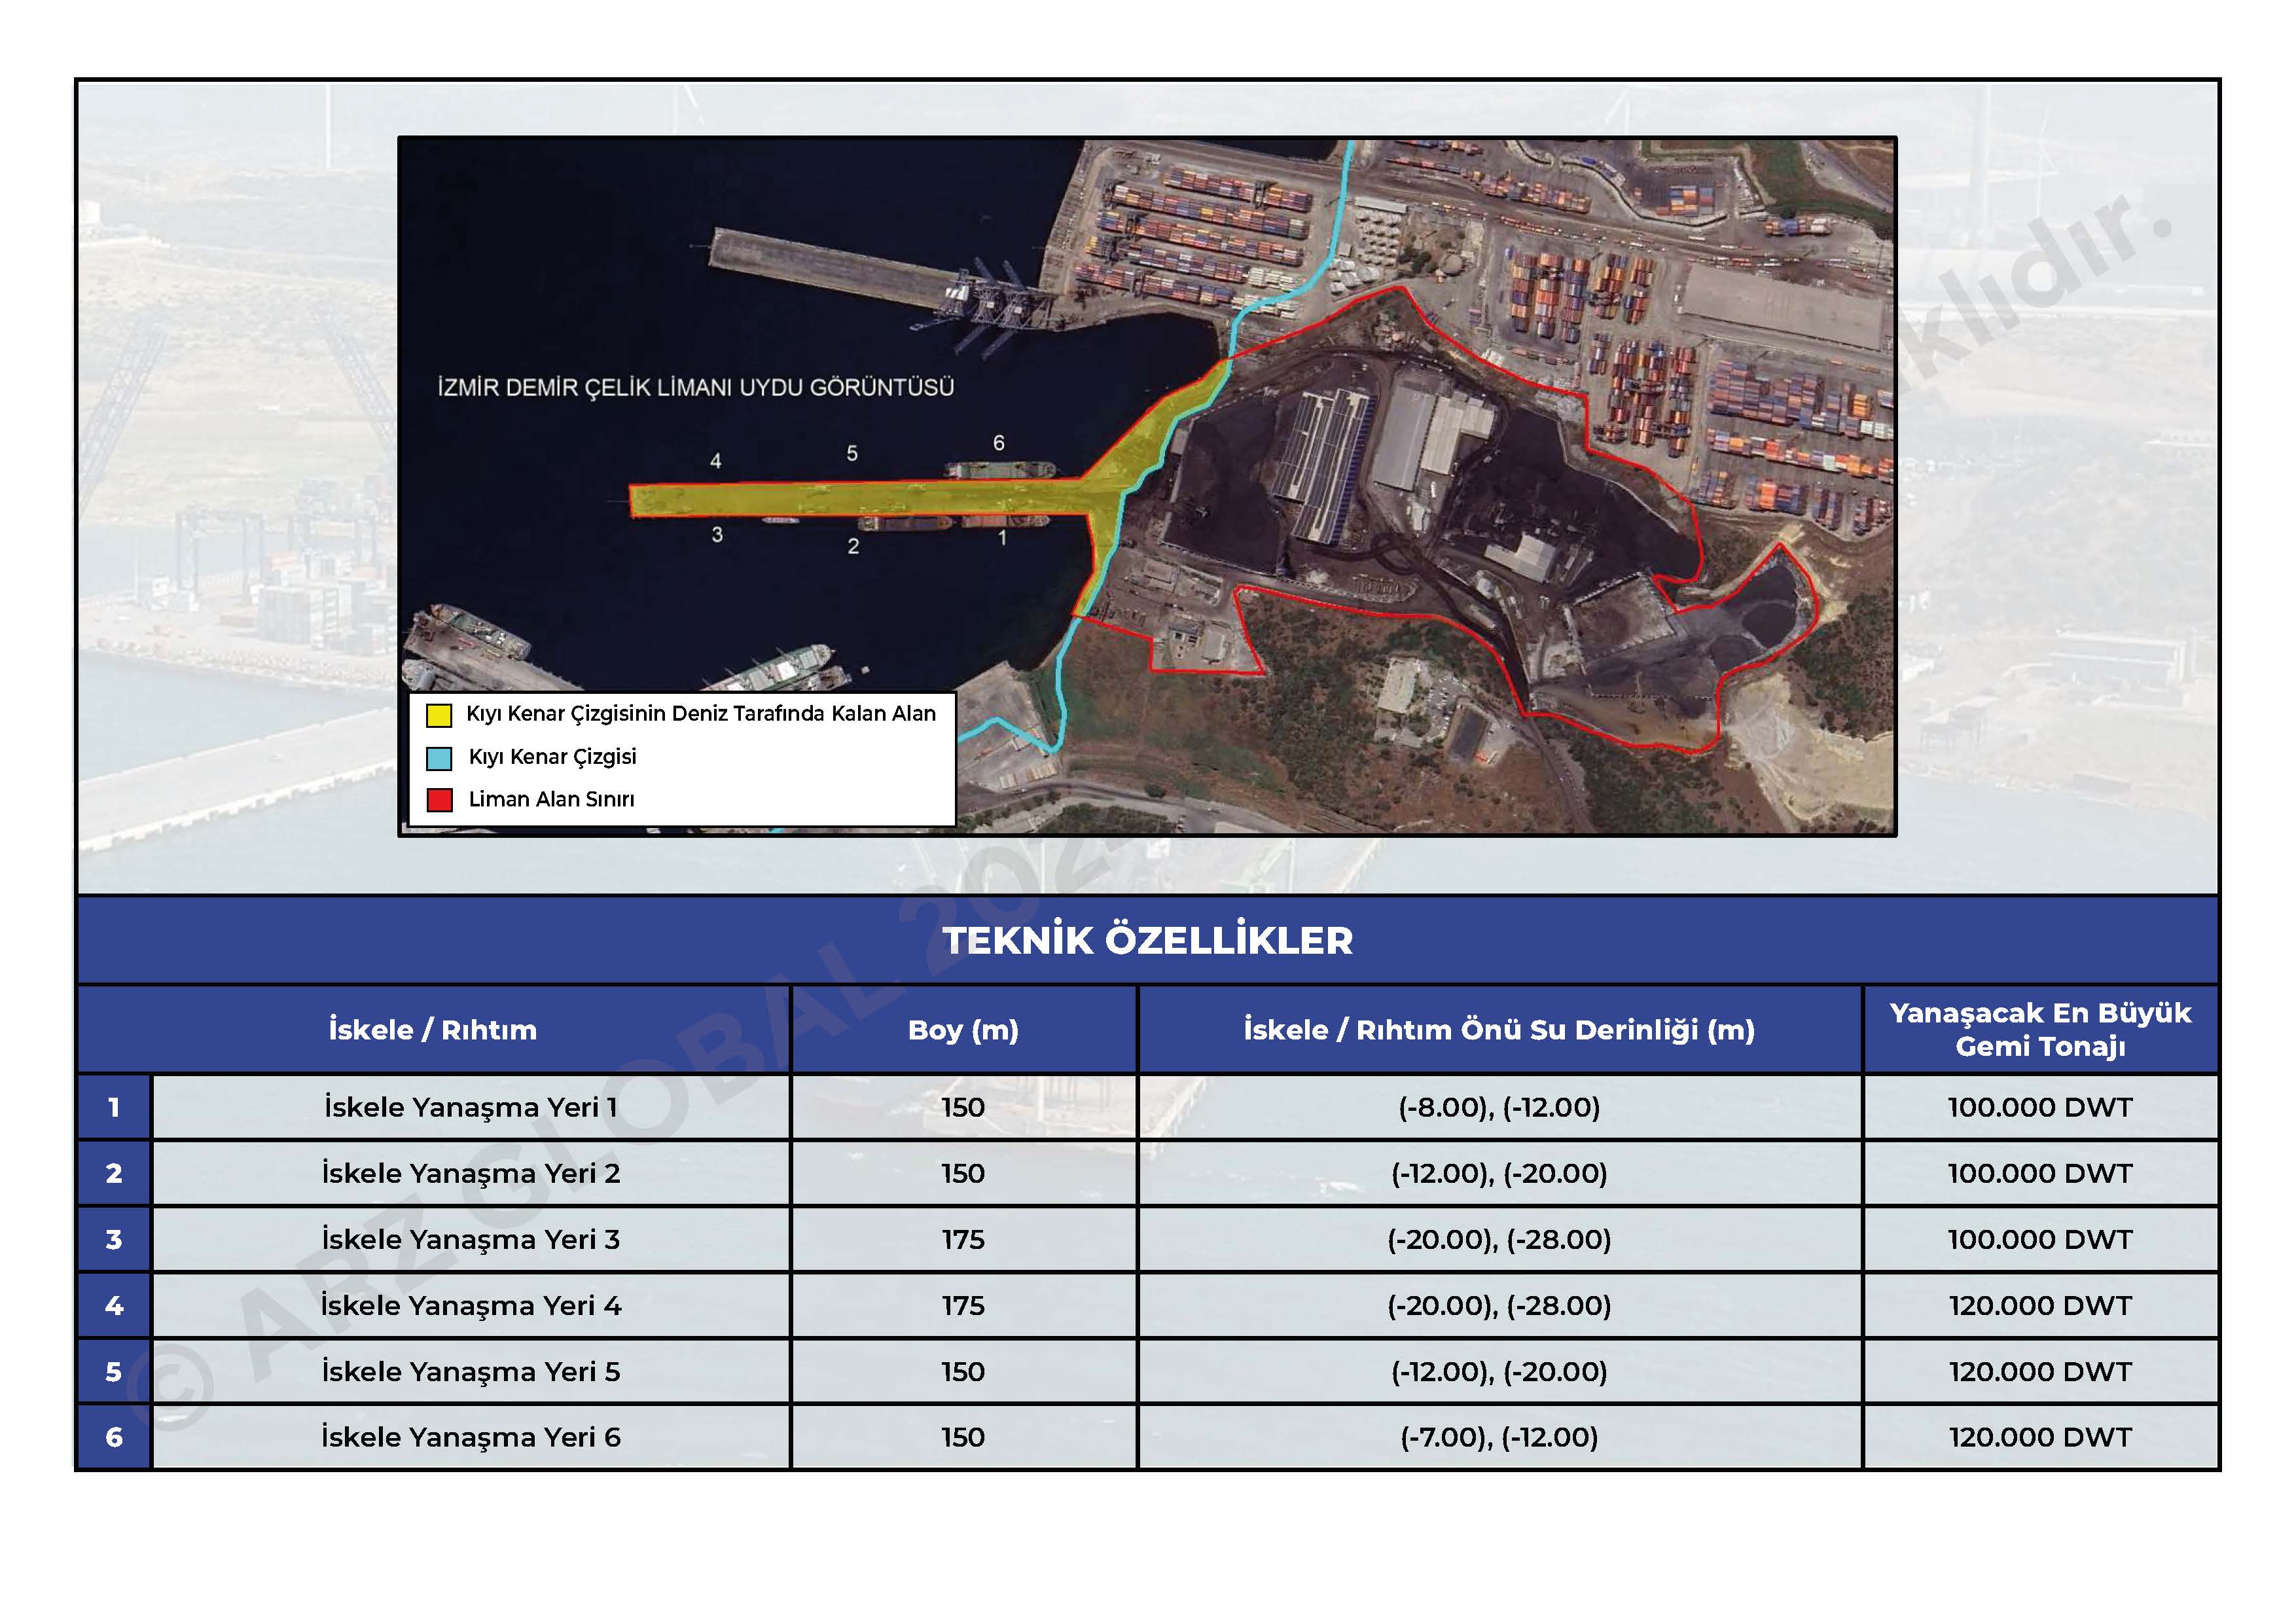Click row number 6 in the table
2296x1624 pixels.
pos(114,1438)
